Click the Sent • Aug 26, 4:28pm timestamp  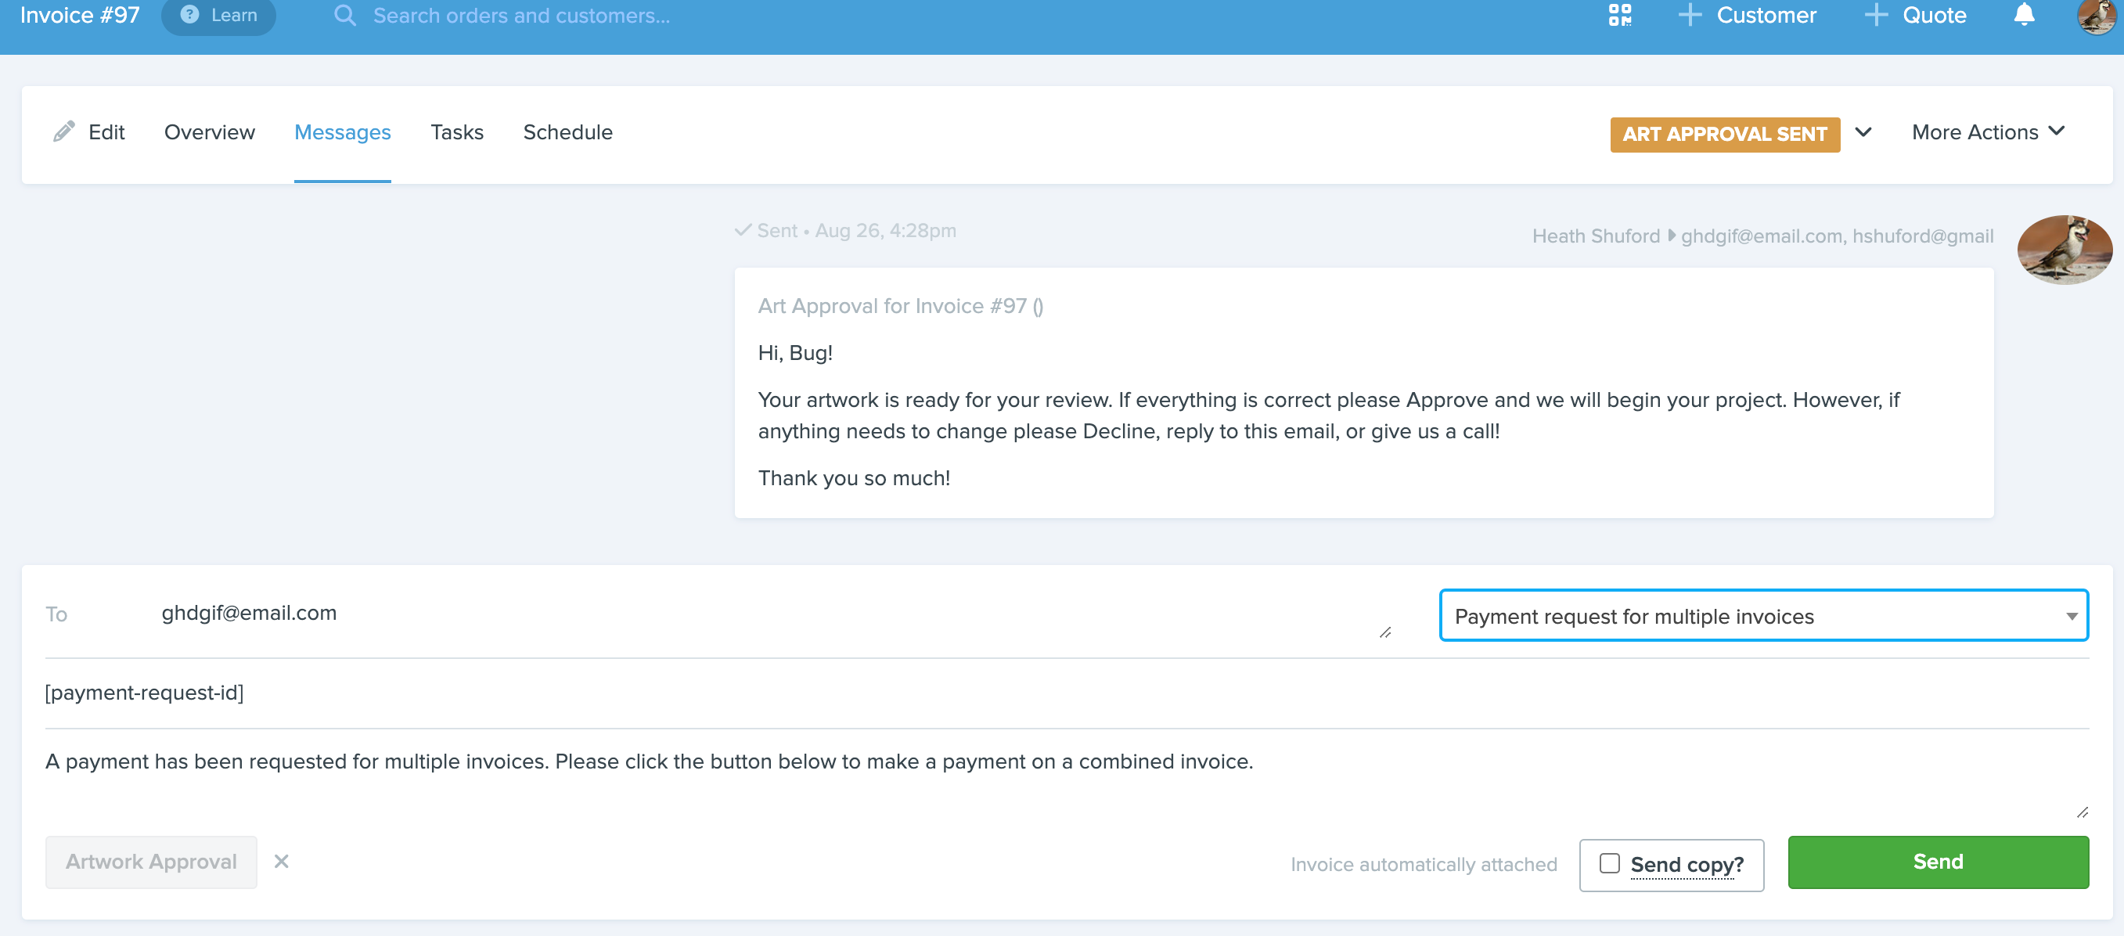click(856, 230)
